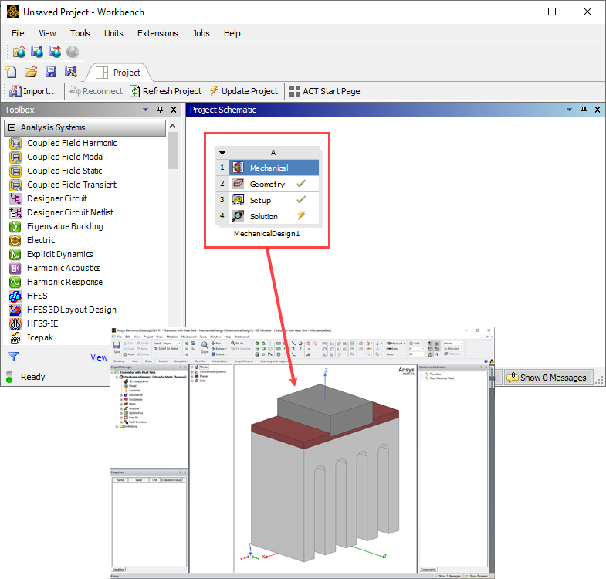The image size is (606, 579).
Task: Select HFSS 3D Layout Design system
Action: pos(72,310)
